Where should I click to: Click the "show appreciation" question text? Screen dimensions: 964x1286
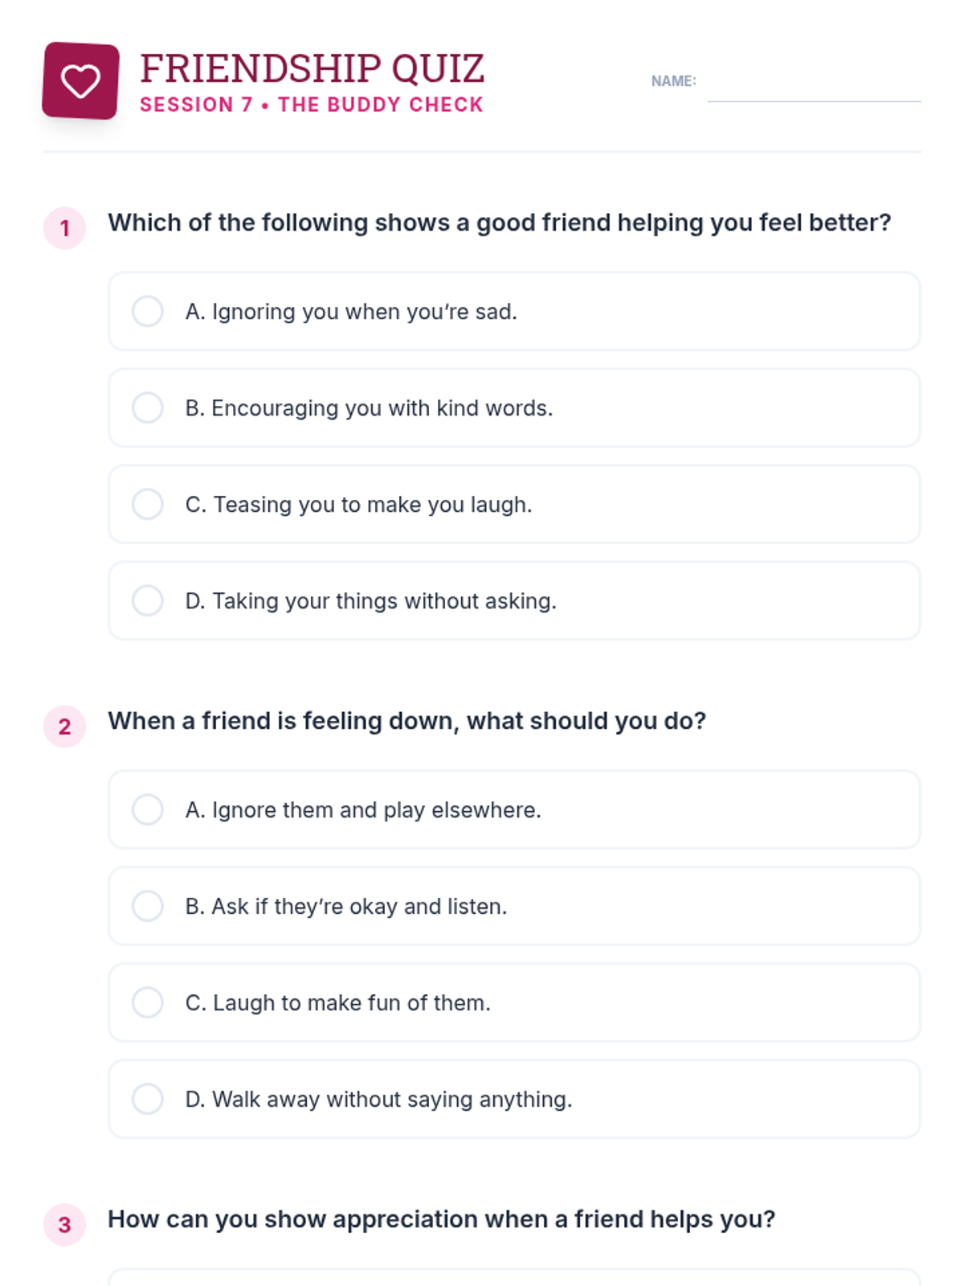(x=441, y=1219)
